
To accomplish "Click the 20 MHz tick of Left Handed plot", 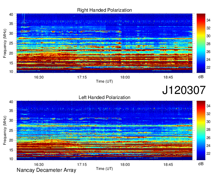I will [11, 140].
